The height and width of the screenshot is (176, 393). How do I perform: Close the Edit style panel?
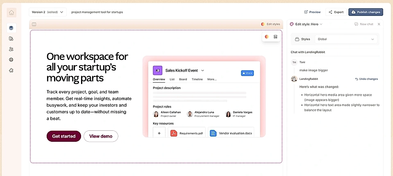(379, 24)
